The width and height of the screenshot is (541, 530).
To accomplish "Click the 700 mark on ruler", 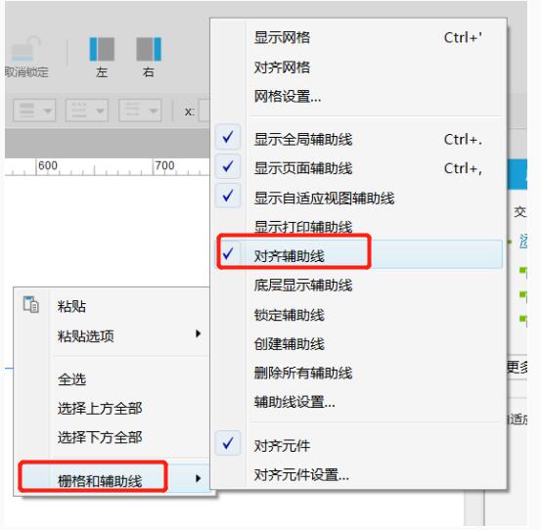I will 165,165.
